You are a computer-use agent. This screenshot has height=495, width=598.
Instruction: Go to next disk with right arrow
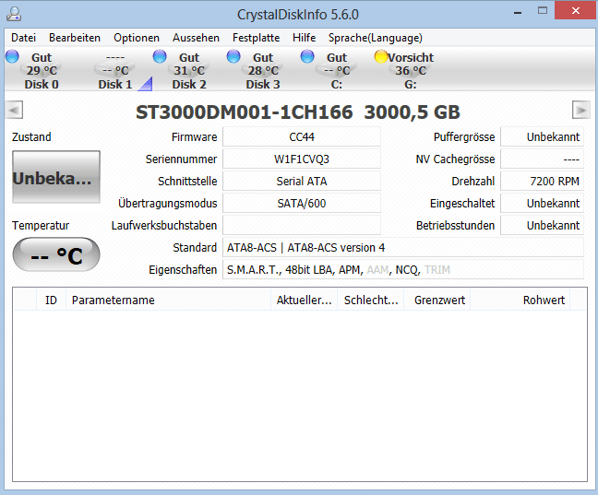[x=581, y=110]
